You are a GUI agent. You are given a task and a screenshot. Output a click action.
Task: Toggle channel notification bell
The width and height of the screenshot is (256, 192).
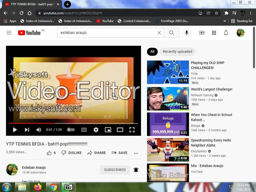click(136, 170)
